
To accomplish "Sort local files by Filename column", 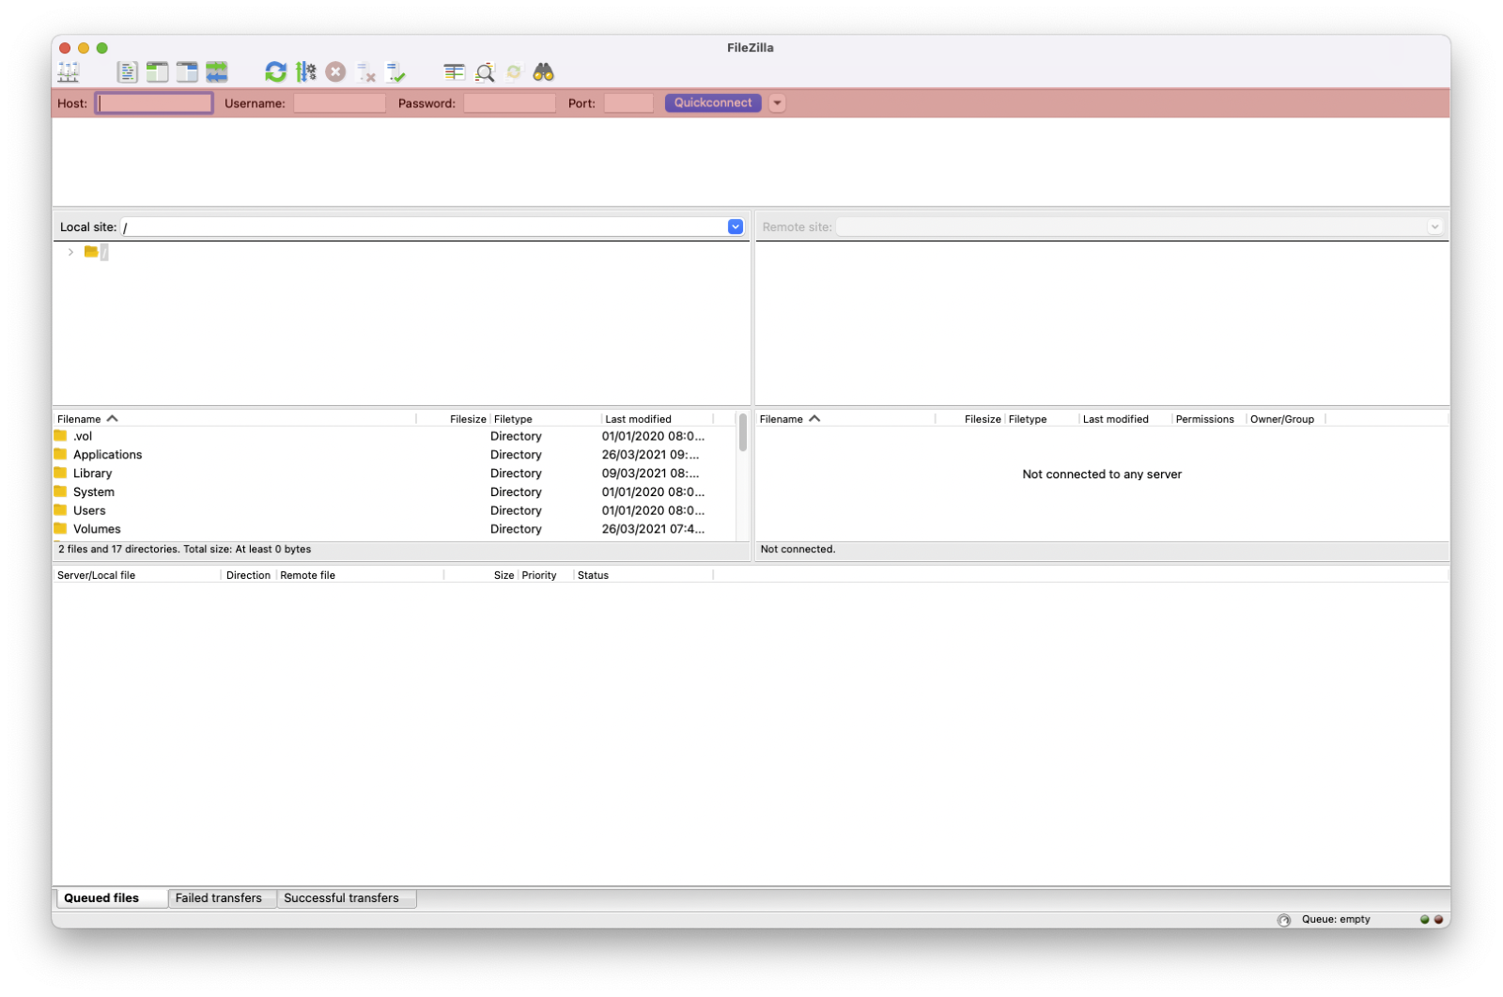I will pos(235,419).
